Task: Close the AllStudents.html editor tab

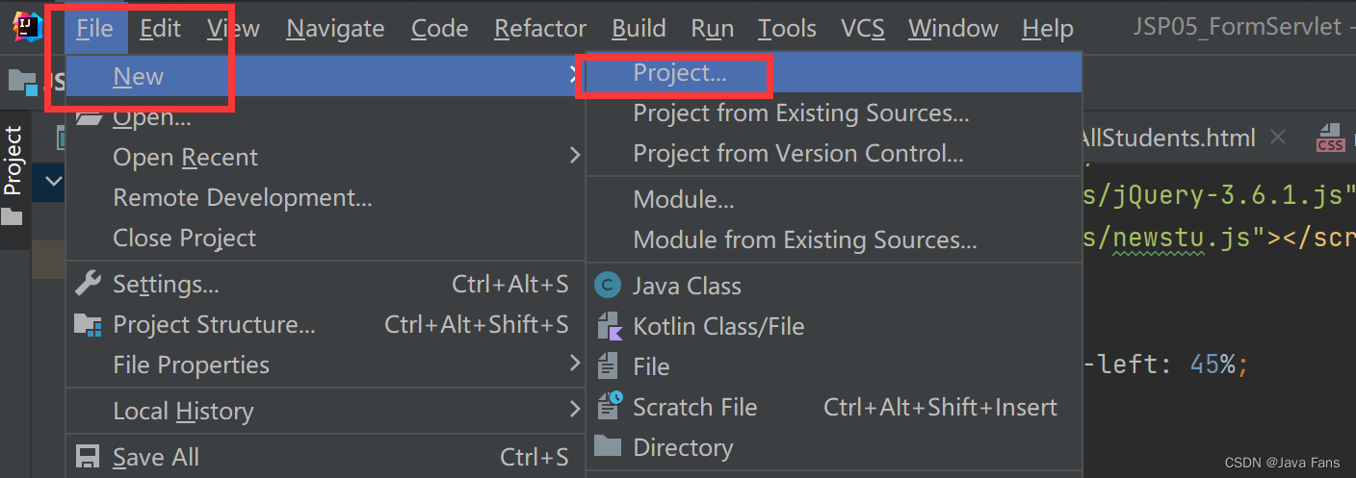Action: click(1278, 138)
